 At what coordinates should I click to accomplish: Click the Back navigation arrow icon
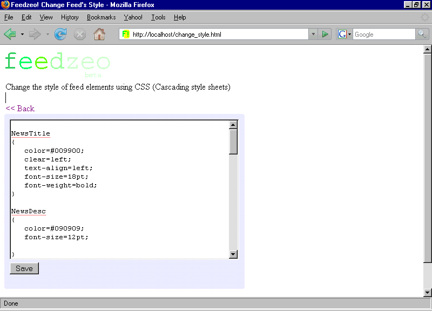(x=10, y=35)
